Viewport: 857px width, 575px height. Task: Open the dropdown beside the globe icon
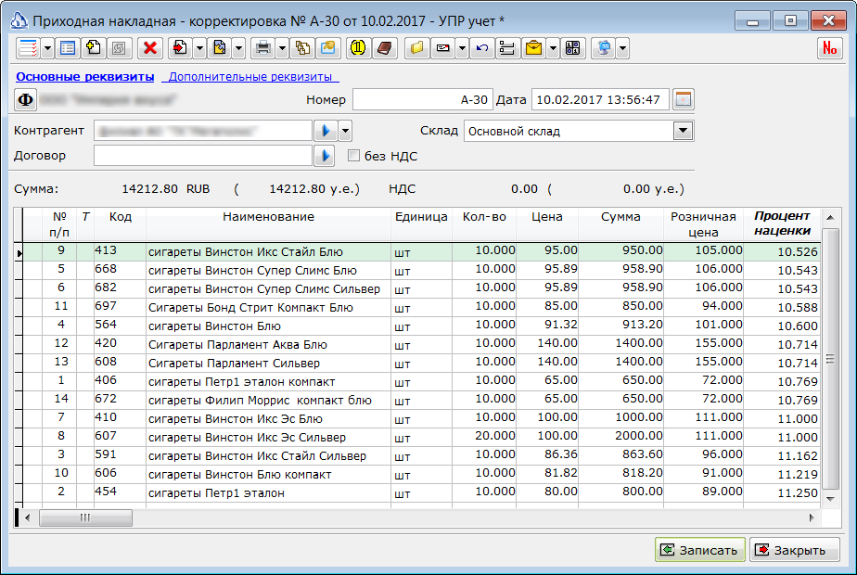[x=622, y=48]
